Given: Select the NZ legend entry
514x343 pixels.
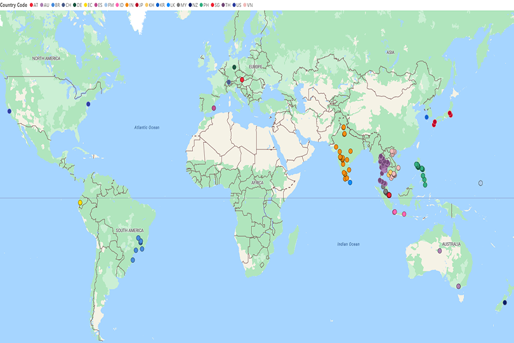Looking at the screenshot, I should click(x=195, y=4).
